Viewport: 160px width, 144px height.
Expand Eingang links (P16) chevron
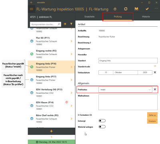72,67
